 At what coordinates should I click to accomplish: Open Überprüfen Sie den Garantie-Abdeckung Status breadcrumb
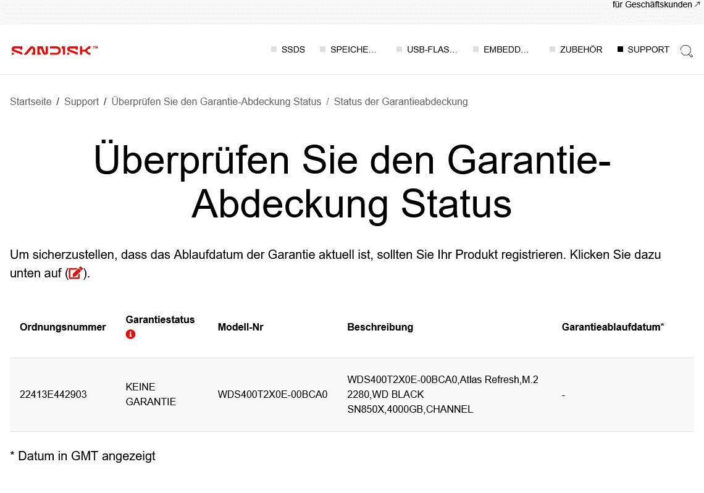pyautogui.click(x=216, y=101)
